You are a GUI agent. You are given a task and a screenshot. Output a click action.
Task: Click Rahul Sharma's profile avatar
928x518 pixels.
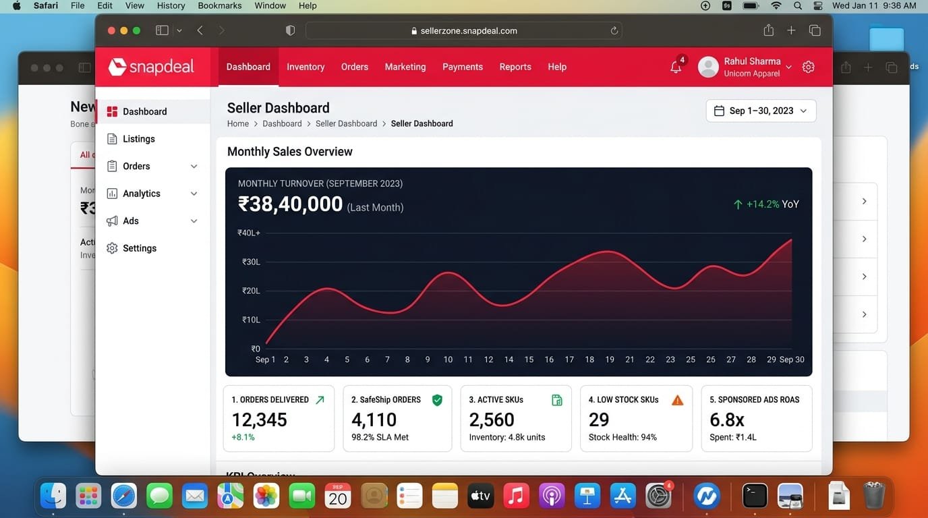tap(708, 67)
